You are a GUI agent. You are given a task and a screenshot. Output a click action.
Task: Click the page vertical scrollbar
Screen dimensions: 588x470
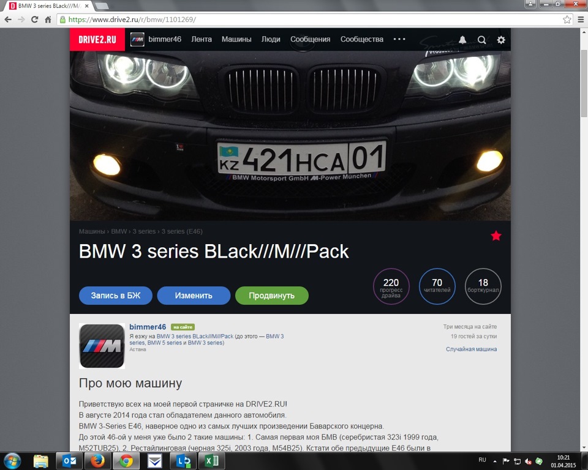coord(584,84)
